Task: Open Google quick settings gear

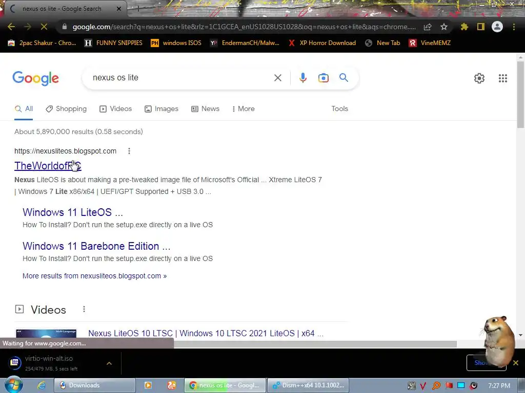Action: click(x=479, y=78)
